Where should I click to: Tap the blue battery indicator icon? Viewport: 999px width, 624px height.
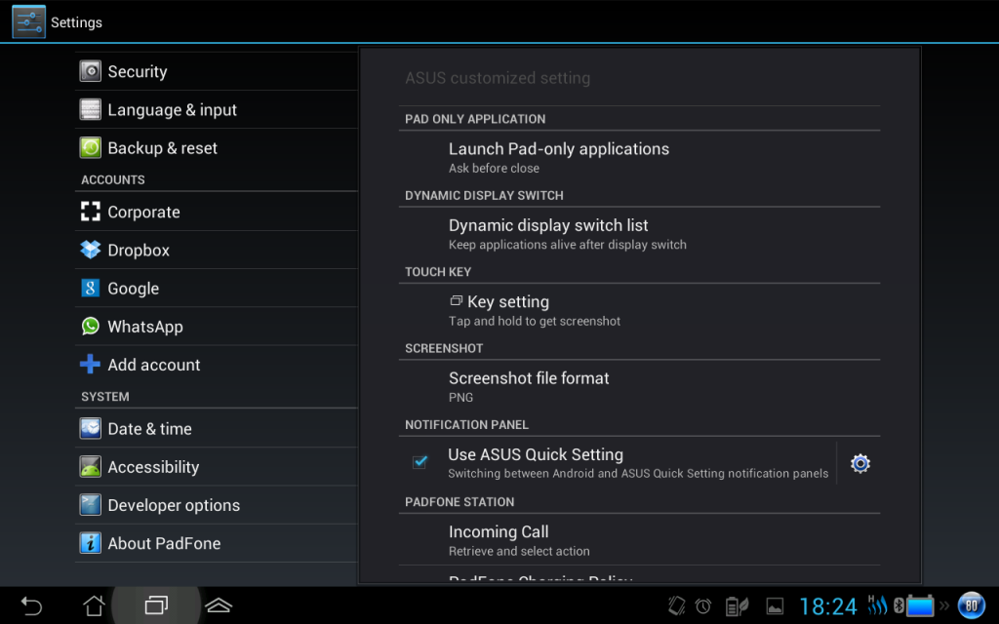(x=920, y=605)
